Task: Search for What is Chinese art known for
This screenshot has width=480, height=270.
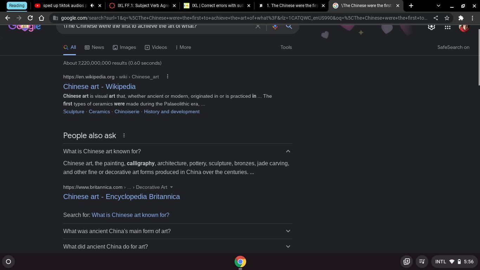Action: 130,215
